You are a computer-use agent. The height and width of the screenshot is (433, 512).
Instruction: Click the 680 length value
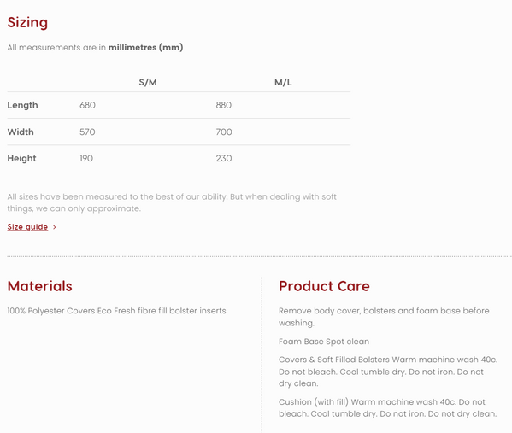(87, 105)
